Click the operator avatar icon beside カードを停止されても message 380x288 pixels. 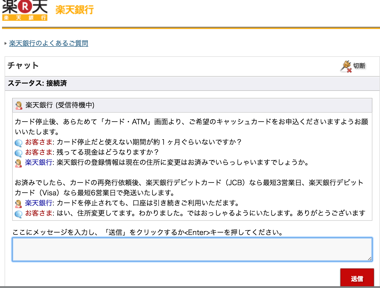[18, 203]
